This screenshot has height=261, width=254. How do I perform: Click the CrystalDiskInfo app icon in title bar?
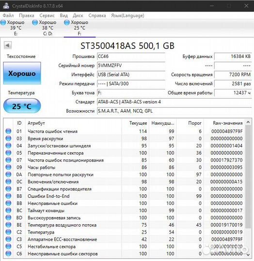tap(6, 6)
